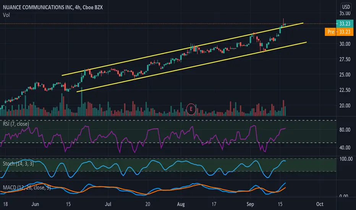Select the upper yellow channel trendline
Viewport: 356px width, 210px height.
pyautogui.click(x=183, y=49)
